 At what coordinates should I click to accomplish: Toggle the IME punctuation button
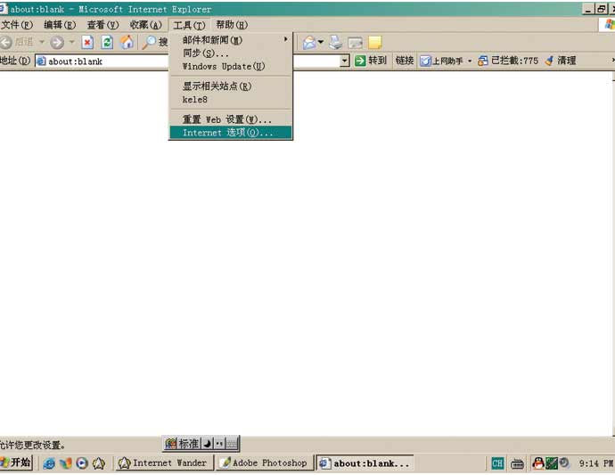[x=219, y=444]
